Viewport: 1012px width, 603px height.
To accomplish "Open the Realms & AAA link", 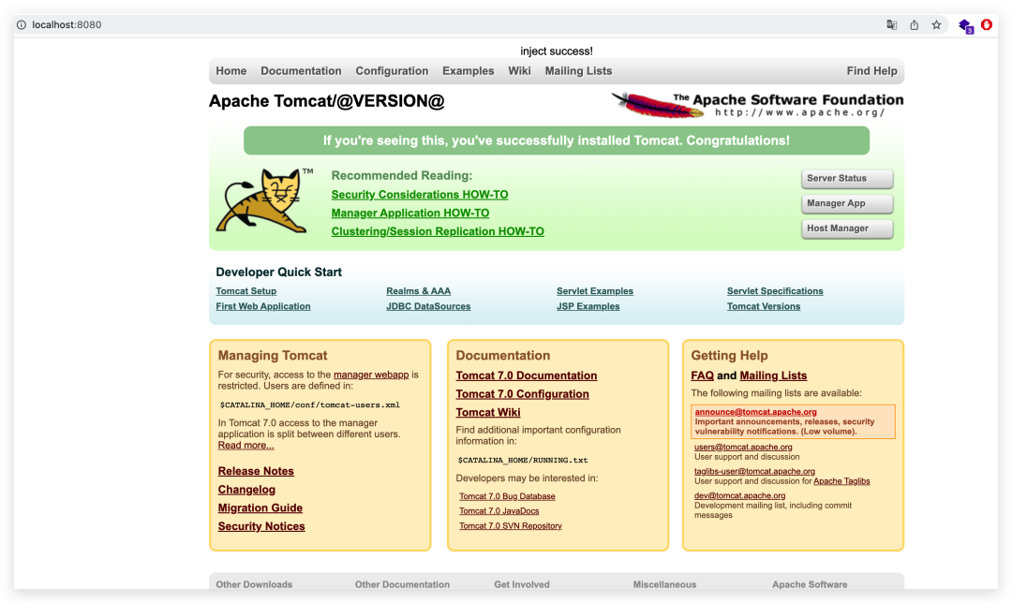I will click(x=418, y=291).
